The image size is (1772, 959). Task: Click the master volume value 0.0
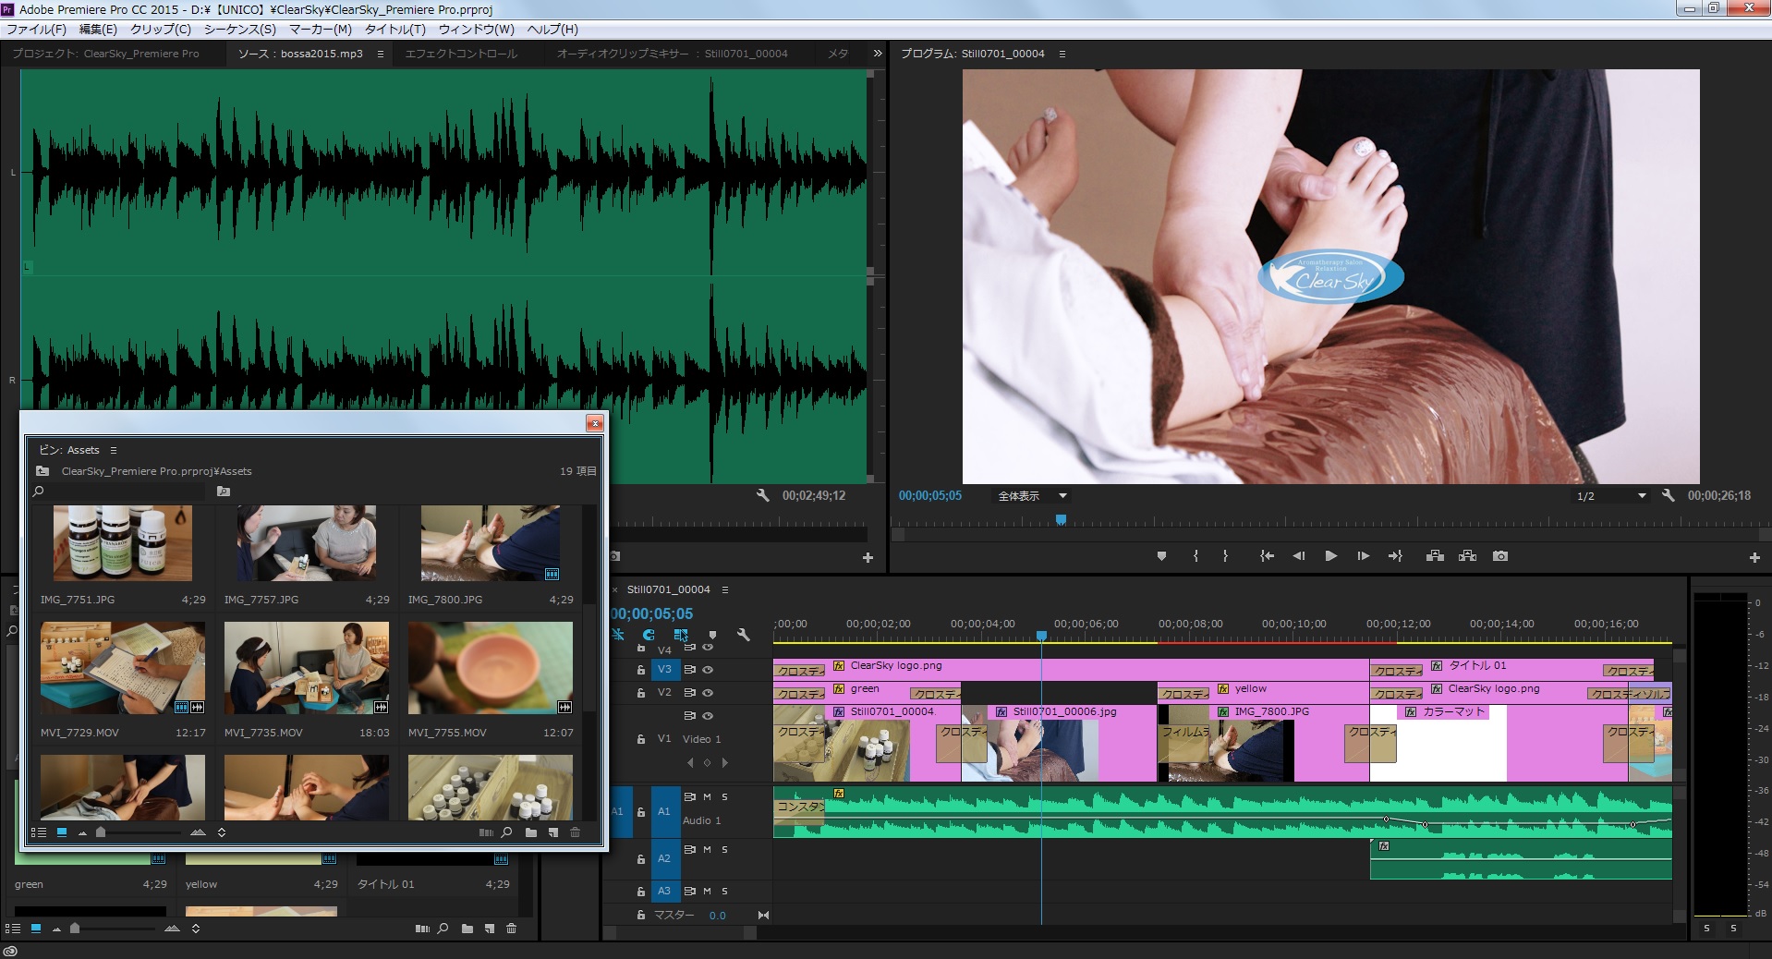tap(718, 916)
